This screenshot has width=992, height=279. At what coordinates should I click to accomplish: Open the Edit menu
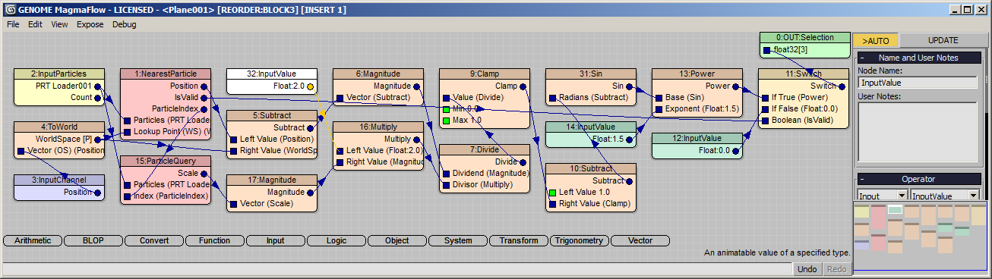pyautogui.click(x=35, y=24)
